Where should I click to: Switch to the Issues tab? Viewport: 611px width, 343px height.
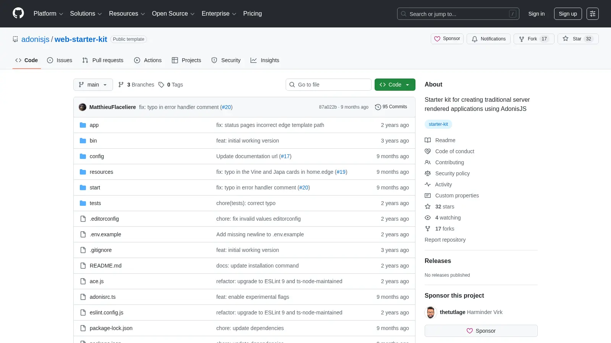coord(60,60)
